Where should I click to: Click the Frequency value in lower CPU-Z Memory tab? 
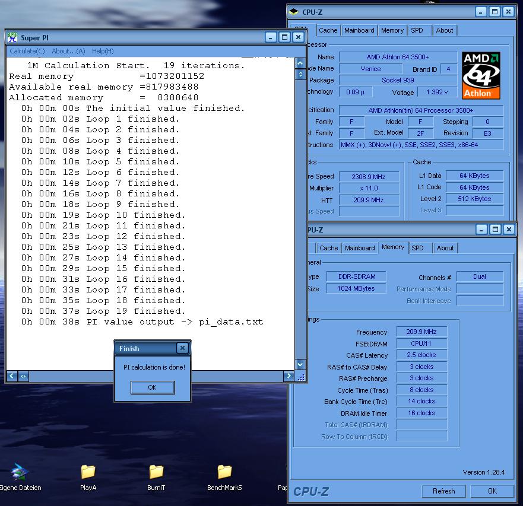click(421, 332)
